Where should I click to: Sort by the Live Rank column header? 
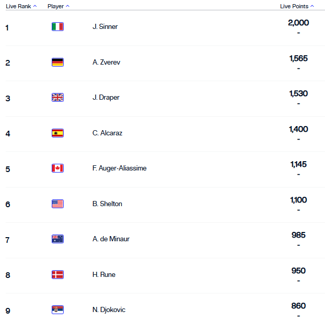click(21, 6)
